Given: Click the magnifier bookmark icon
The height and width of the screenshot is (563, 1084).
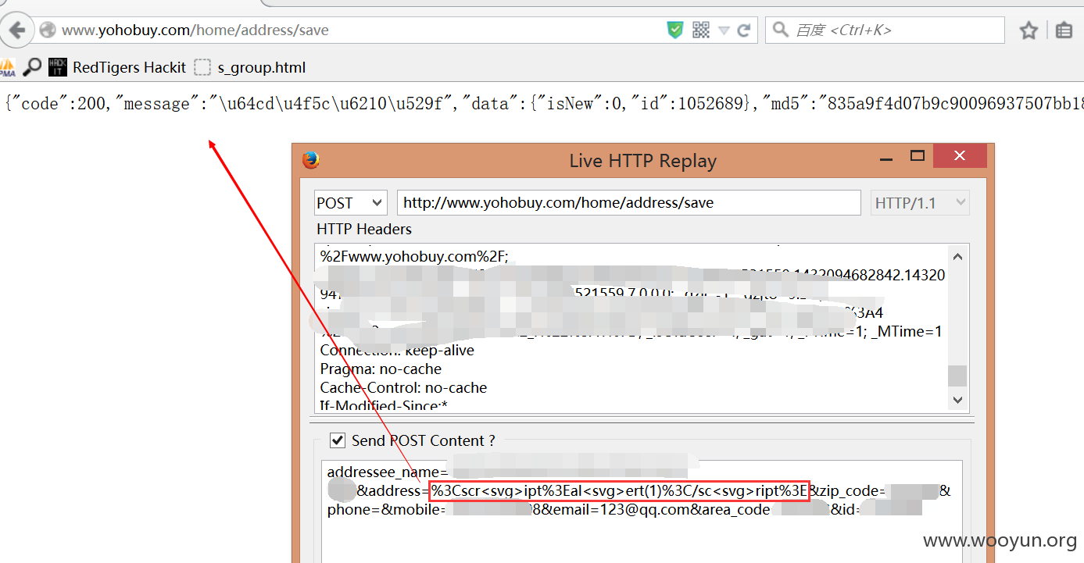Looking at the screenshot, I should pos(32,67).
